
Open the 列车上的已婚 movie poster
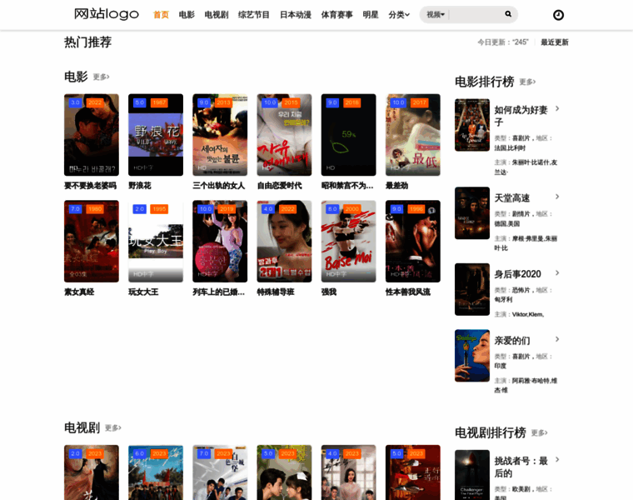point(220,241)
